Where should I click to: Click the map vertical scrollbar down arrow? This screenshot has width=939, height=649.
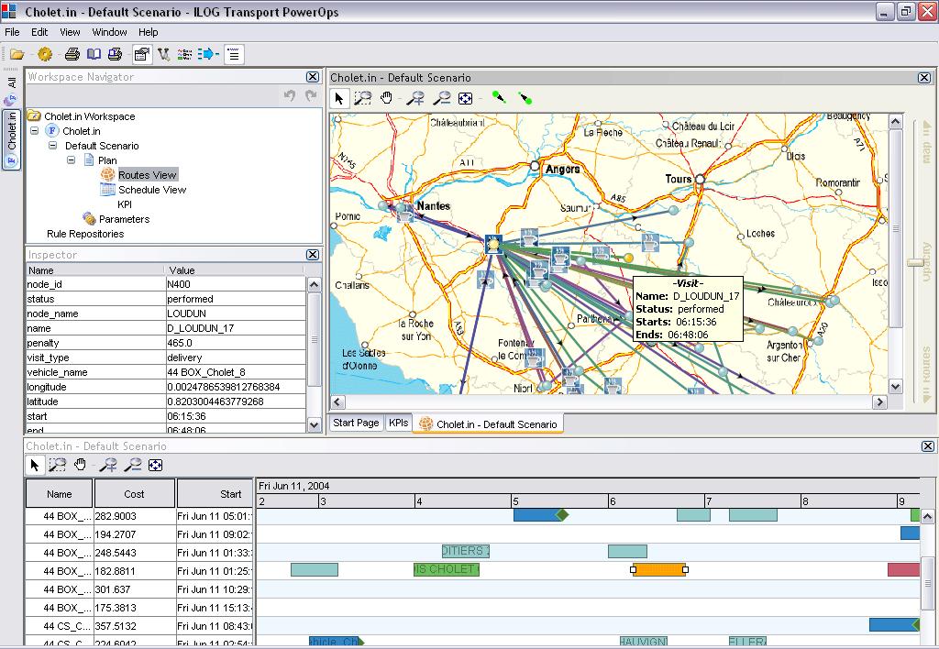[x=895, y=387]
